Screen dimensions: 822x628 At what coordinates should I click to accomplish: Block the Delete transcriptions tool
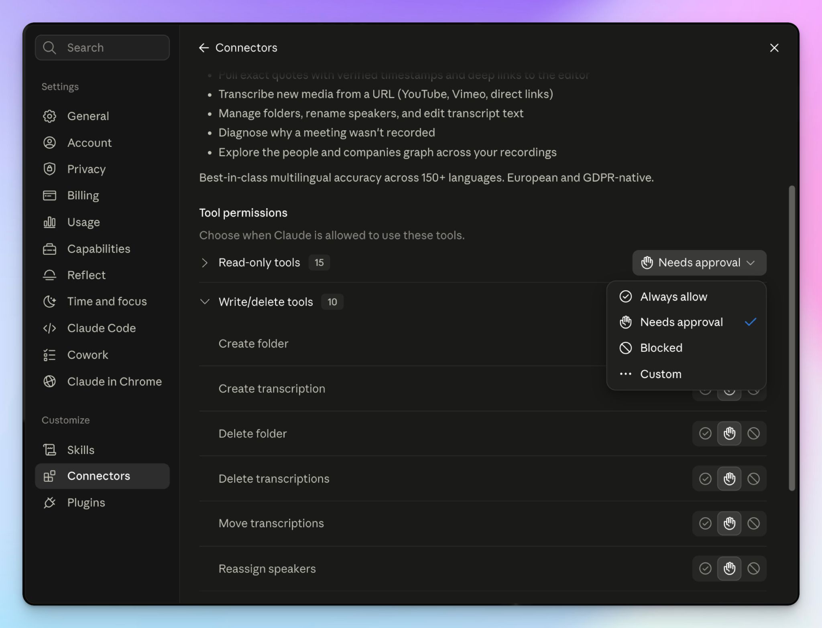[x=753, y=479]
